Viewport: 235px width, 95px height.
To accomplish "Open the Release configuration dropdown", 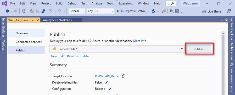I will [x=77, y=11].
